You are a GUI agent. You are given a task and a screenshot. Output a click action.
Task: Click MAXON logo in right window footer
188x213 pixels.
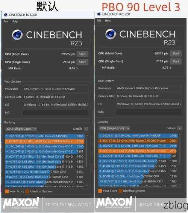pyautogui.click(x=114, y=202)
